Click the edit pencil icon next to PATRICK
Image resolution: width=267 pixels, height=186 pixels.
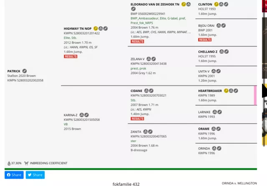25,71
